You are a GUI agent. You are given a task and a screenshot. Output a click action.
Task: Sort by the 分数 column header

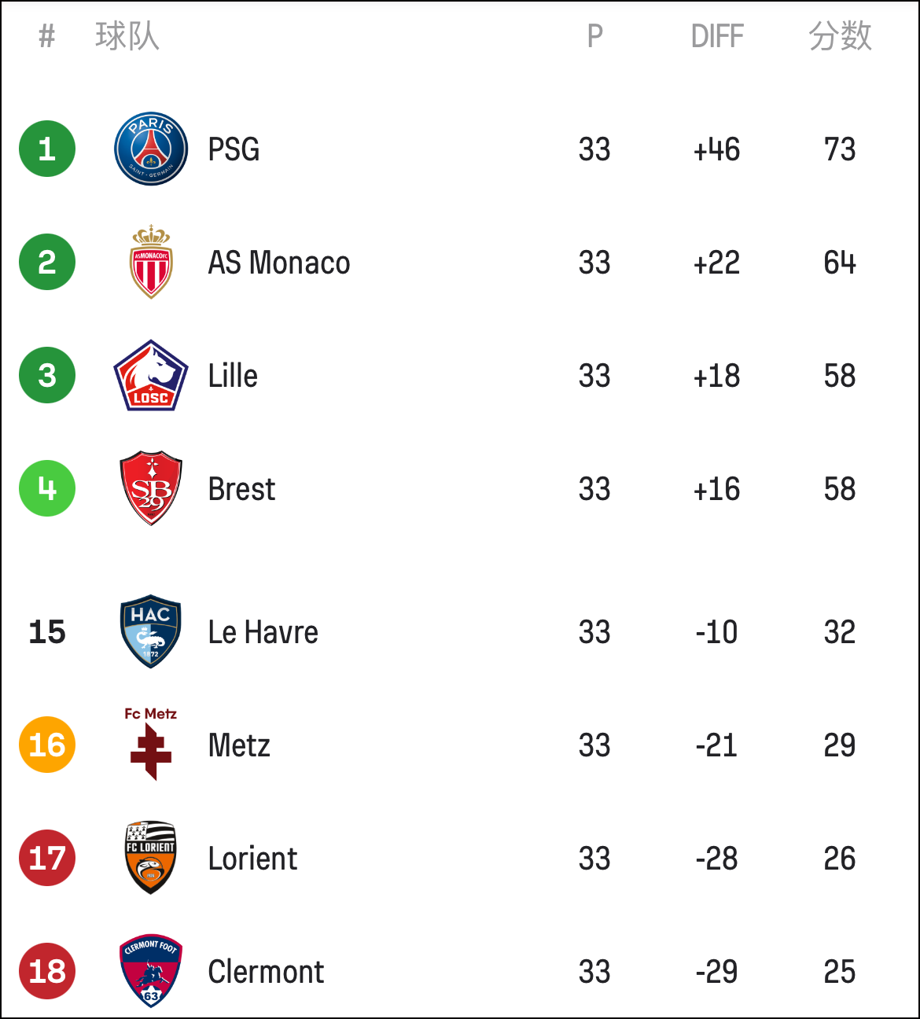840,36
